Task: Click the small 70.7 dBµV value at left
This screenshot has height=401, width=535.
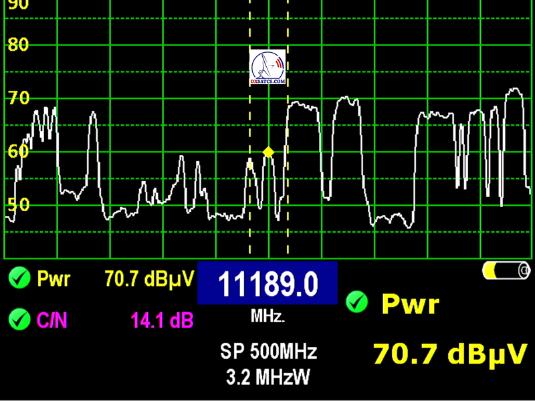Action: point(148,278)
